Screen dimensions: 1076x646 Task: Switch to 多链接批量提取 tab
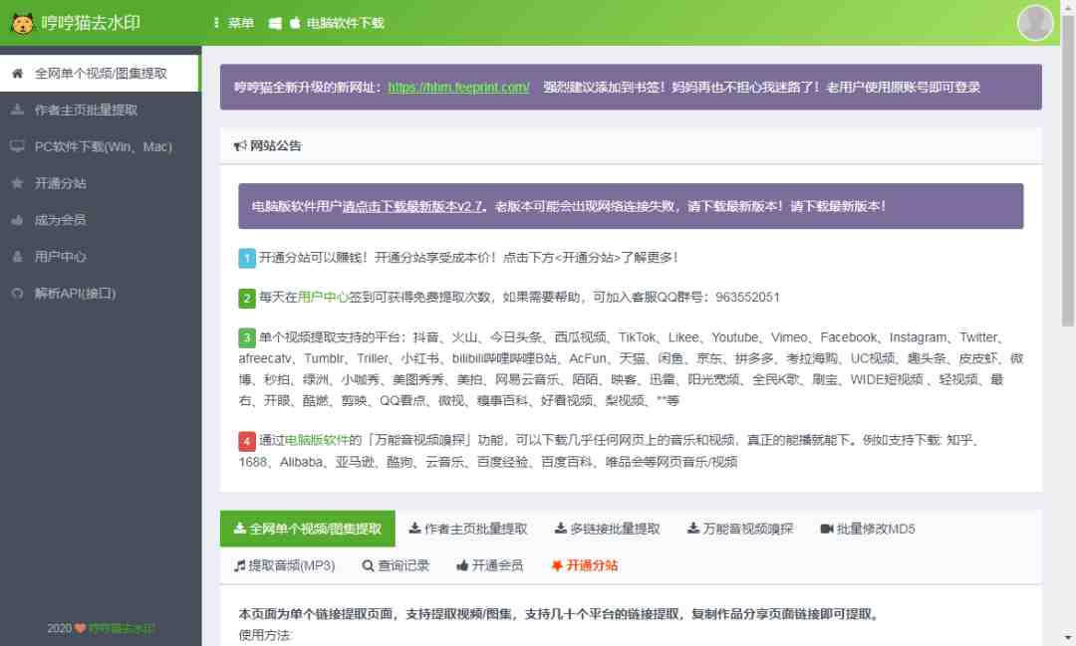pos(608,529)
